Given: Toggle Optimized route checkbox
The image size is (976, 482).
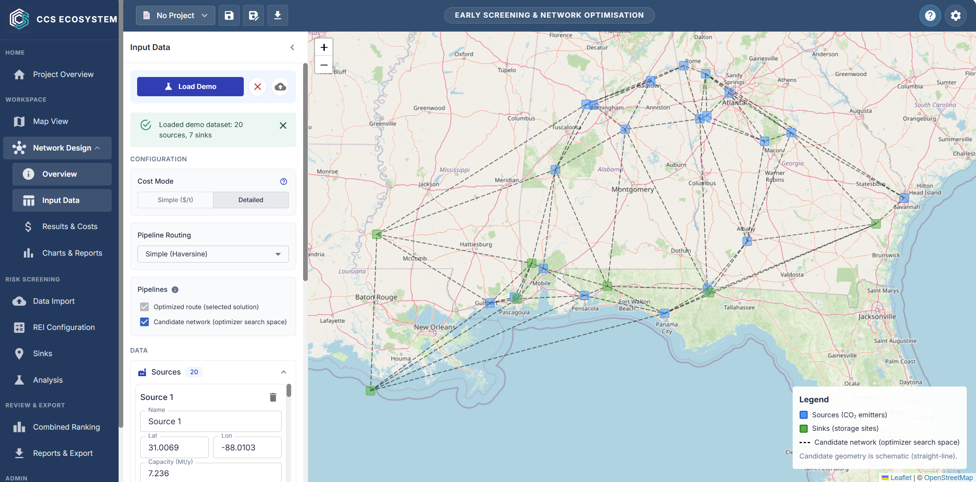Looking at the screenshot, I should pos(144,307).
